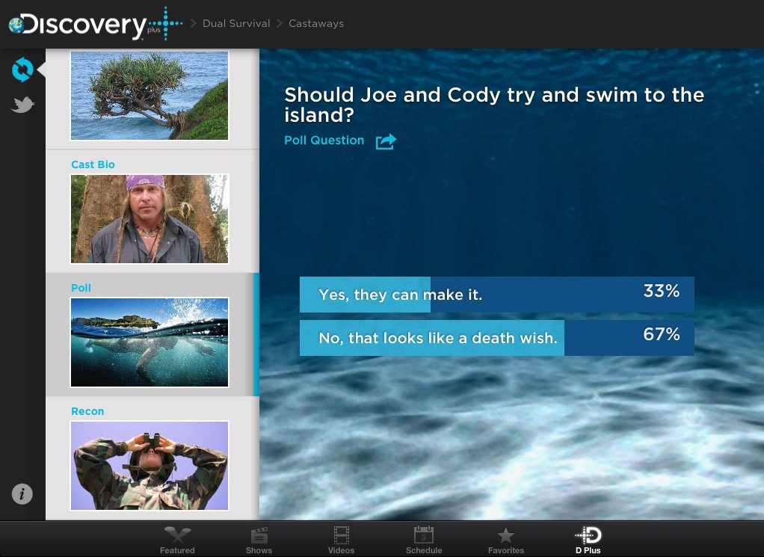The image size is (764, 557).
Task: Open the Featured tab icon
Action: click(x=177, y=540)
